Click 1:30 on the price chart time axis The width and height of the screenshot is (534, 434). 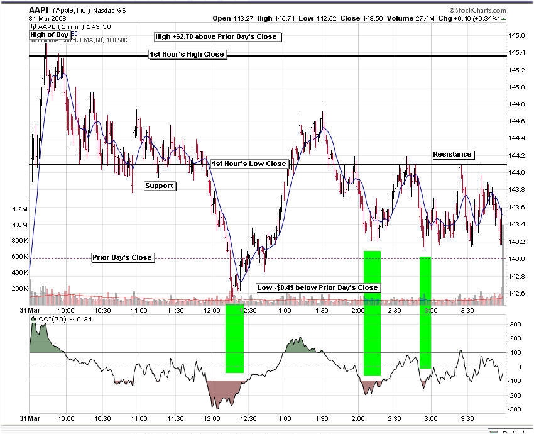[x=322, y=311]
